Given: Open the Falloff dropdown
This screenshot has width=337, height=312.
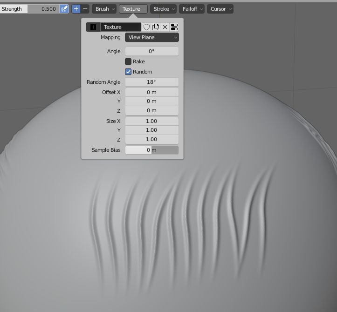Looking at the screenshot, I should [x=192, y=9].
